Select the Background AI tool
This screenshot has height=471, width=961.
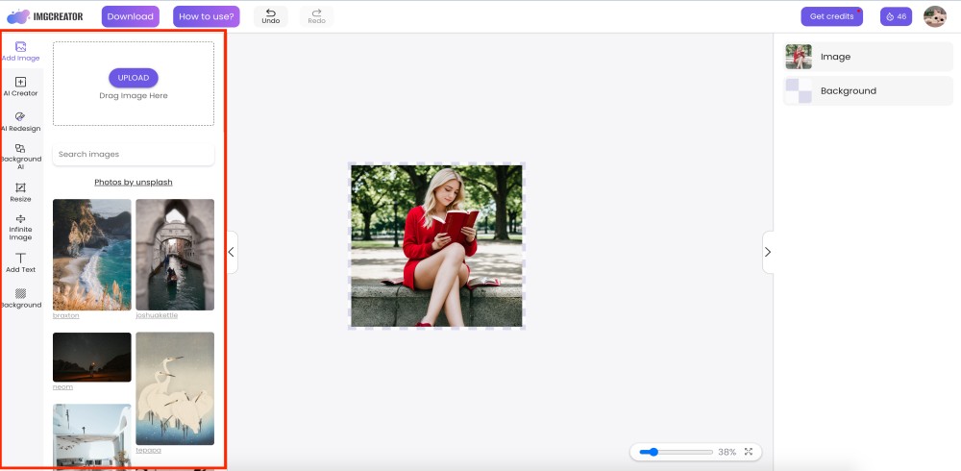[x=21, y=156]
